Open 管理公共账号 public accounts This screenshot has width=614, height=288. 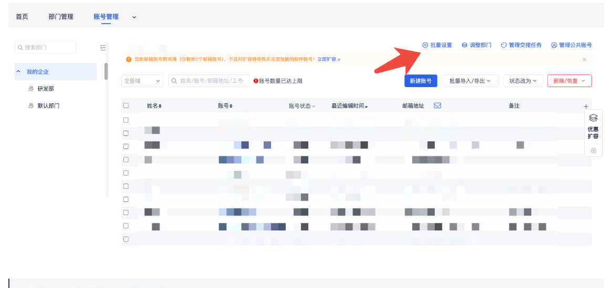[x=571, y=45]
